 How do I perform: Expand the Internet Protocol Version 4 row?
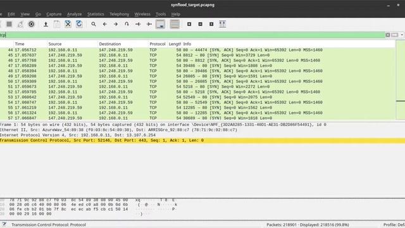(x=202, y=135)
